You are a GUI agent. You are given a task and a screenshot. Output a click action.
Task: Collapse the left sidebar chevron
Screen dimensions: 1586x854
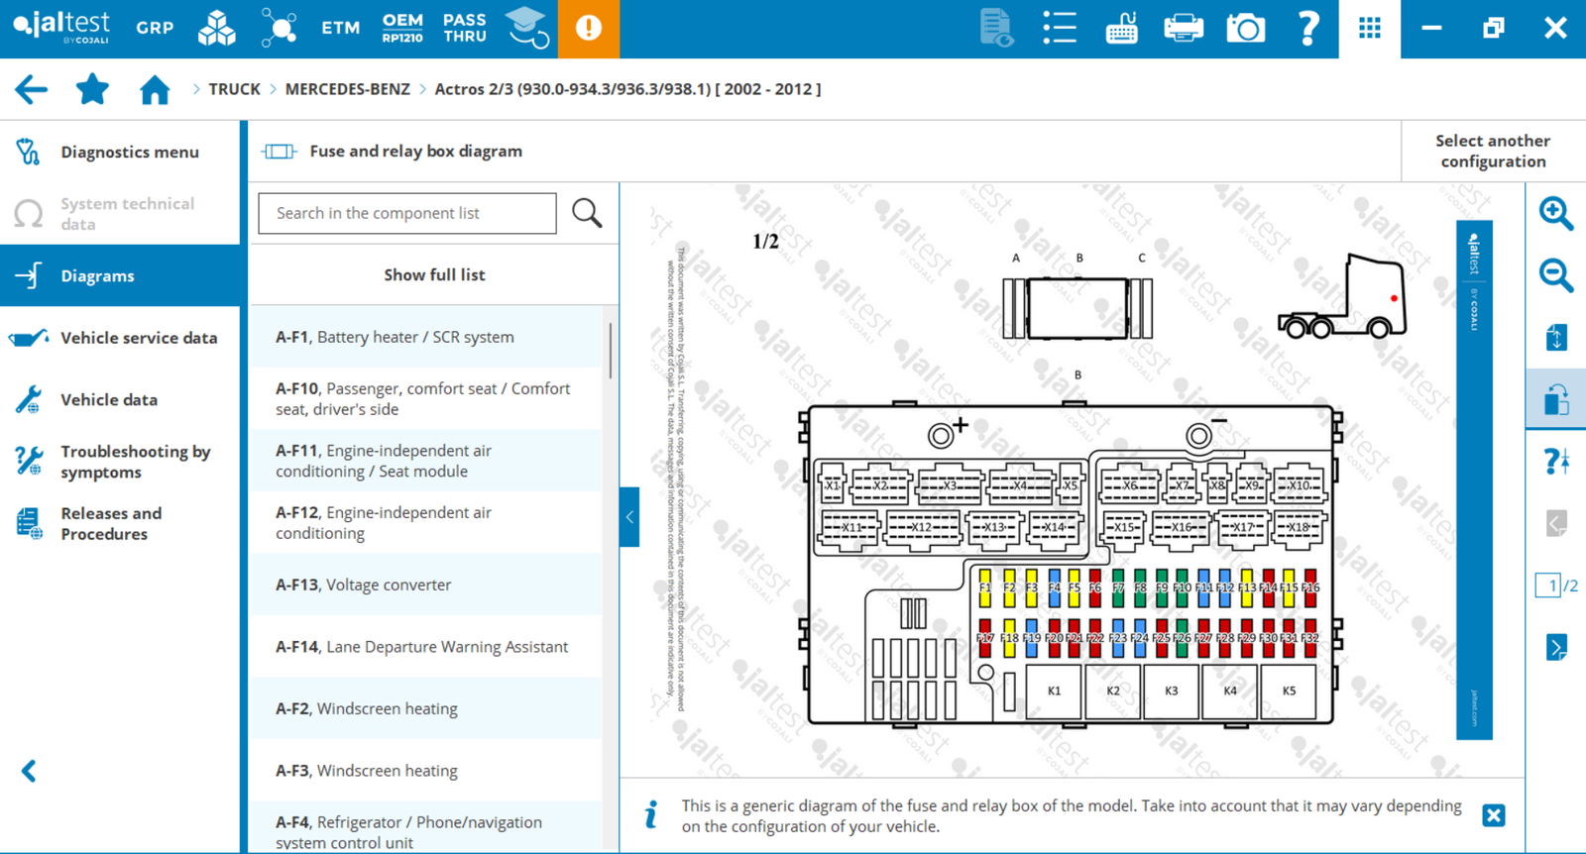[29, 771]
